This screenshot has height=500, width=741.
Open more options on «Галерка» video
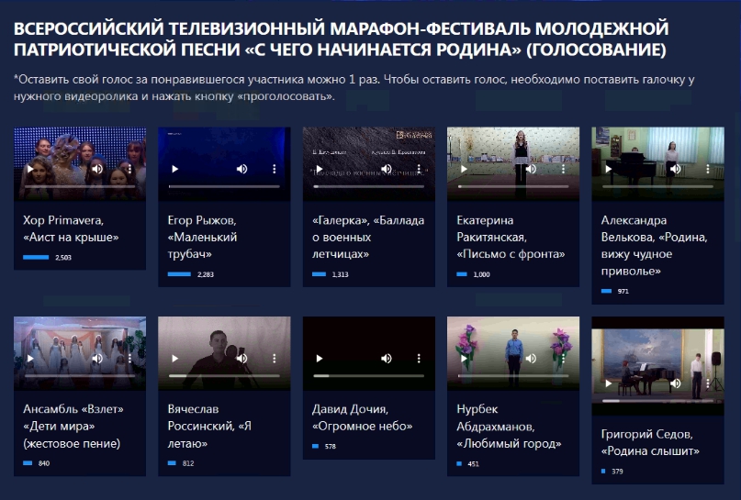pyautogui.click(x=419, y=169)
